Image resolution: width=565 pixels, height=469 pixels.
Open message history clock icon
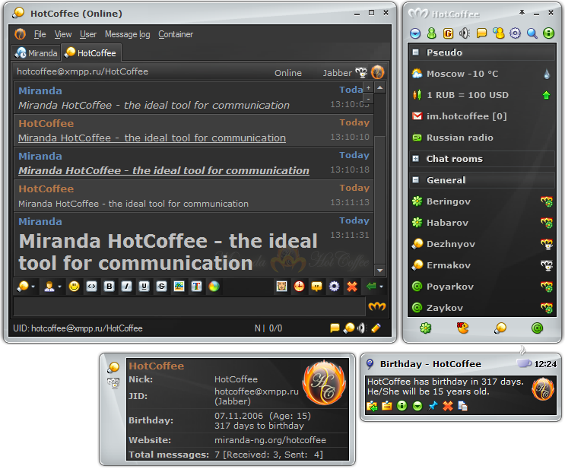(x=299, y=287)
